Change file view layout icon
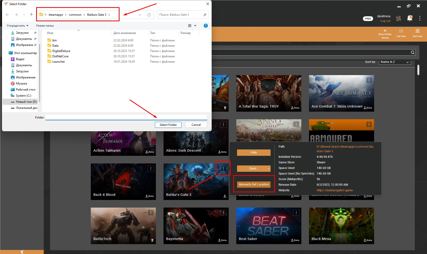 click(x=190, y=26)
